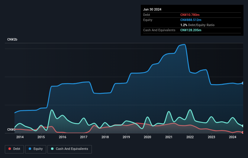Viewport: 248px width, 158px height.
Task: Click the 2023 x-axis label
Action: click(211, 137)
